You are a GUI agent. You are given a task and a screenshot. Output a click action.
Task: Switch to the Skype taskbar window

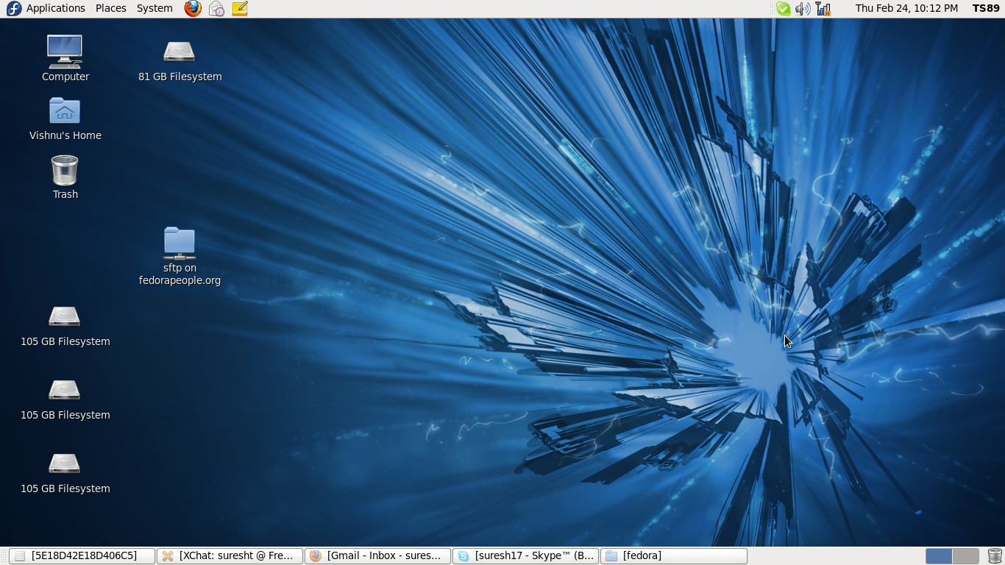[525, 555]
